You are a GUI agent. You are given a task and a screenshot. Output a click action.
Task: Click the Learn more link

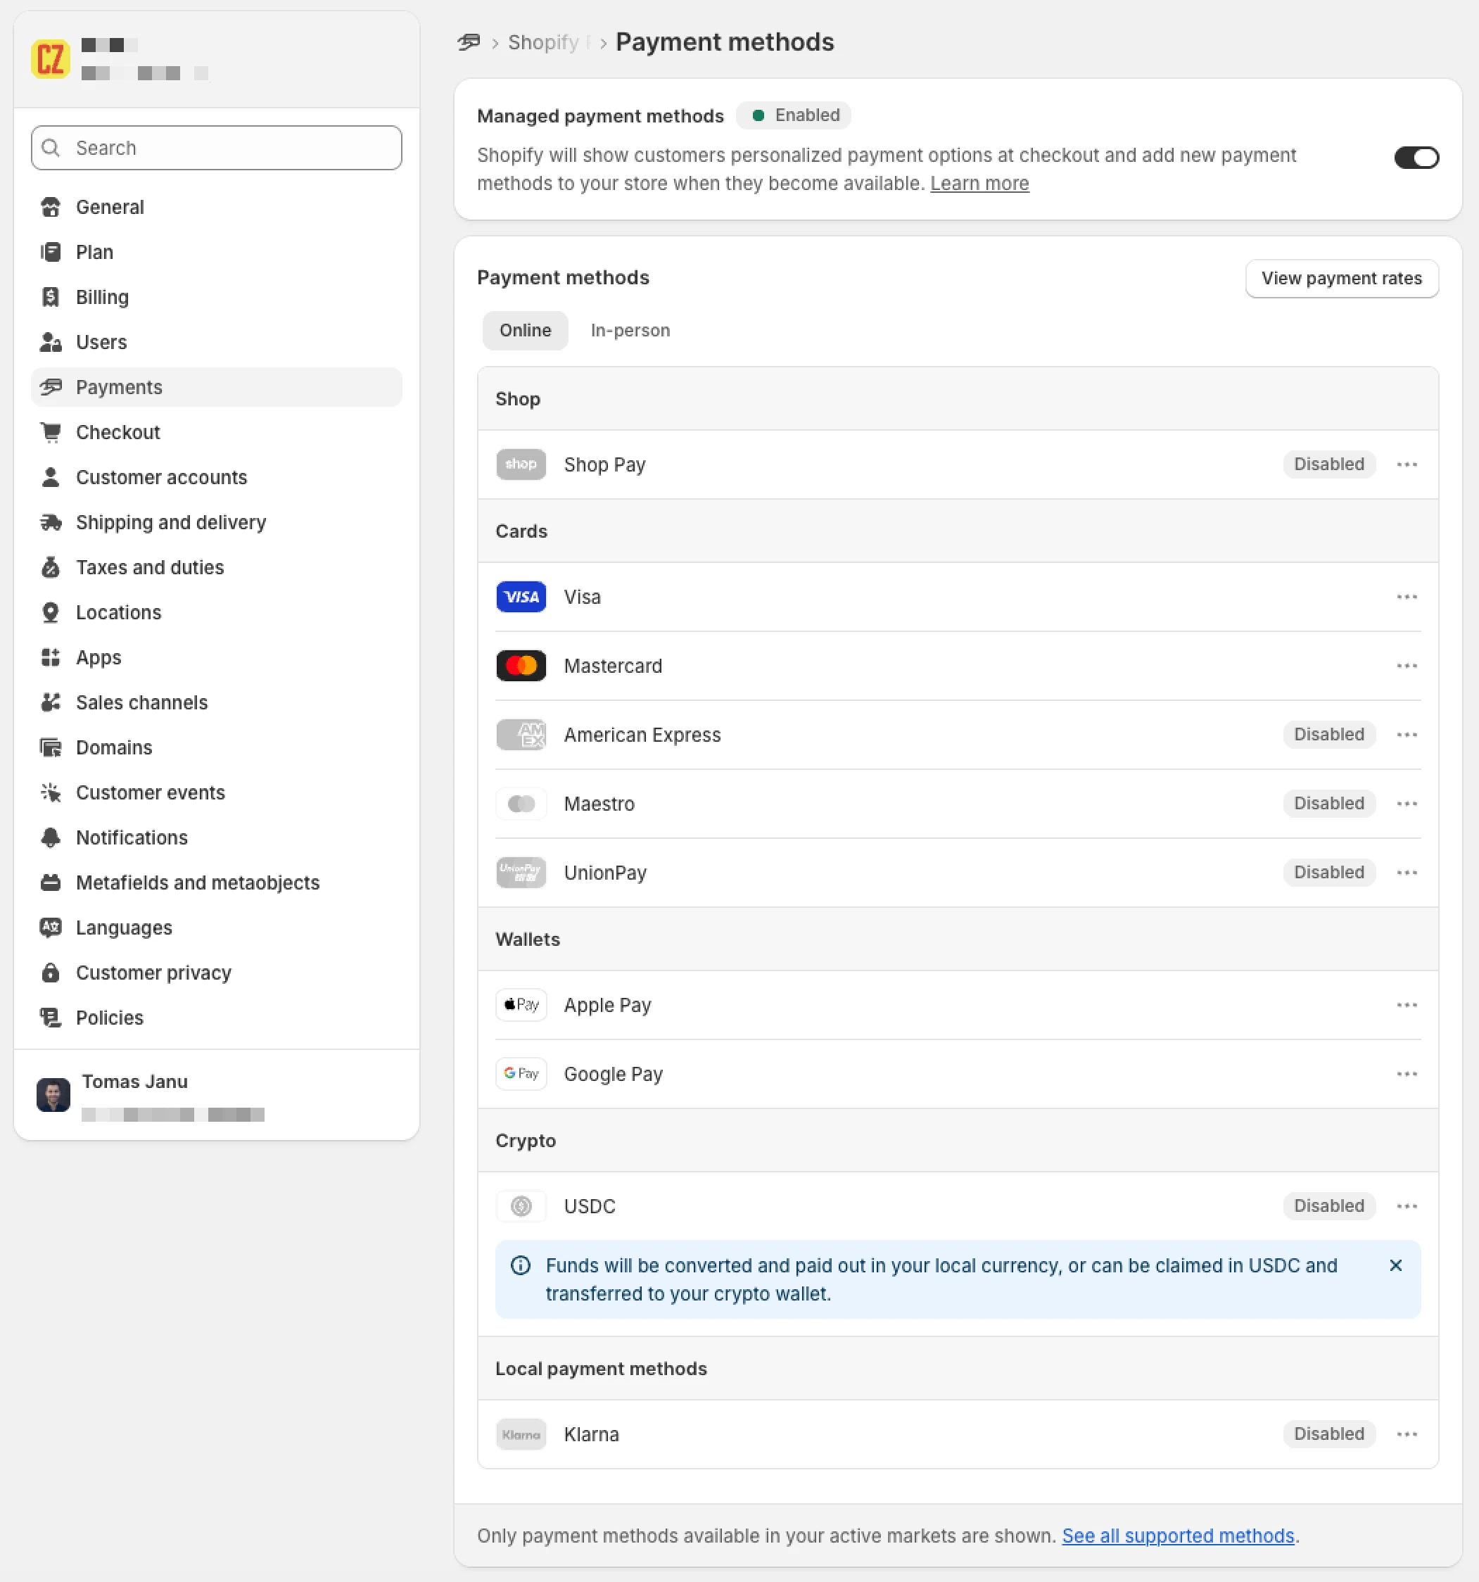(979, 184)
